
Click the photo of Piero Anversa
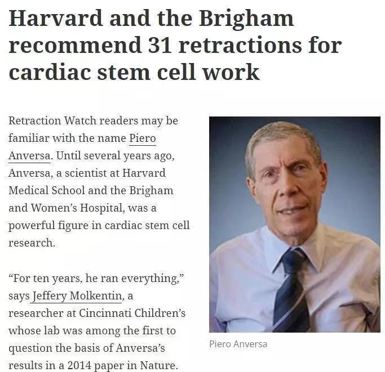pyautogui.click(x=294, y=224)
